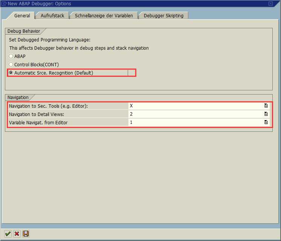This screenshot has width=281, height=241.
Task: Select the ABAP radio button
Action: click(x=11, y=56)
